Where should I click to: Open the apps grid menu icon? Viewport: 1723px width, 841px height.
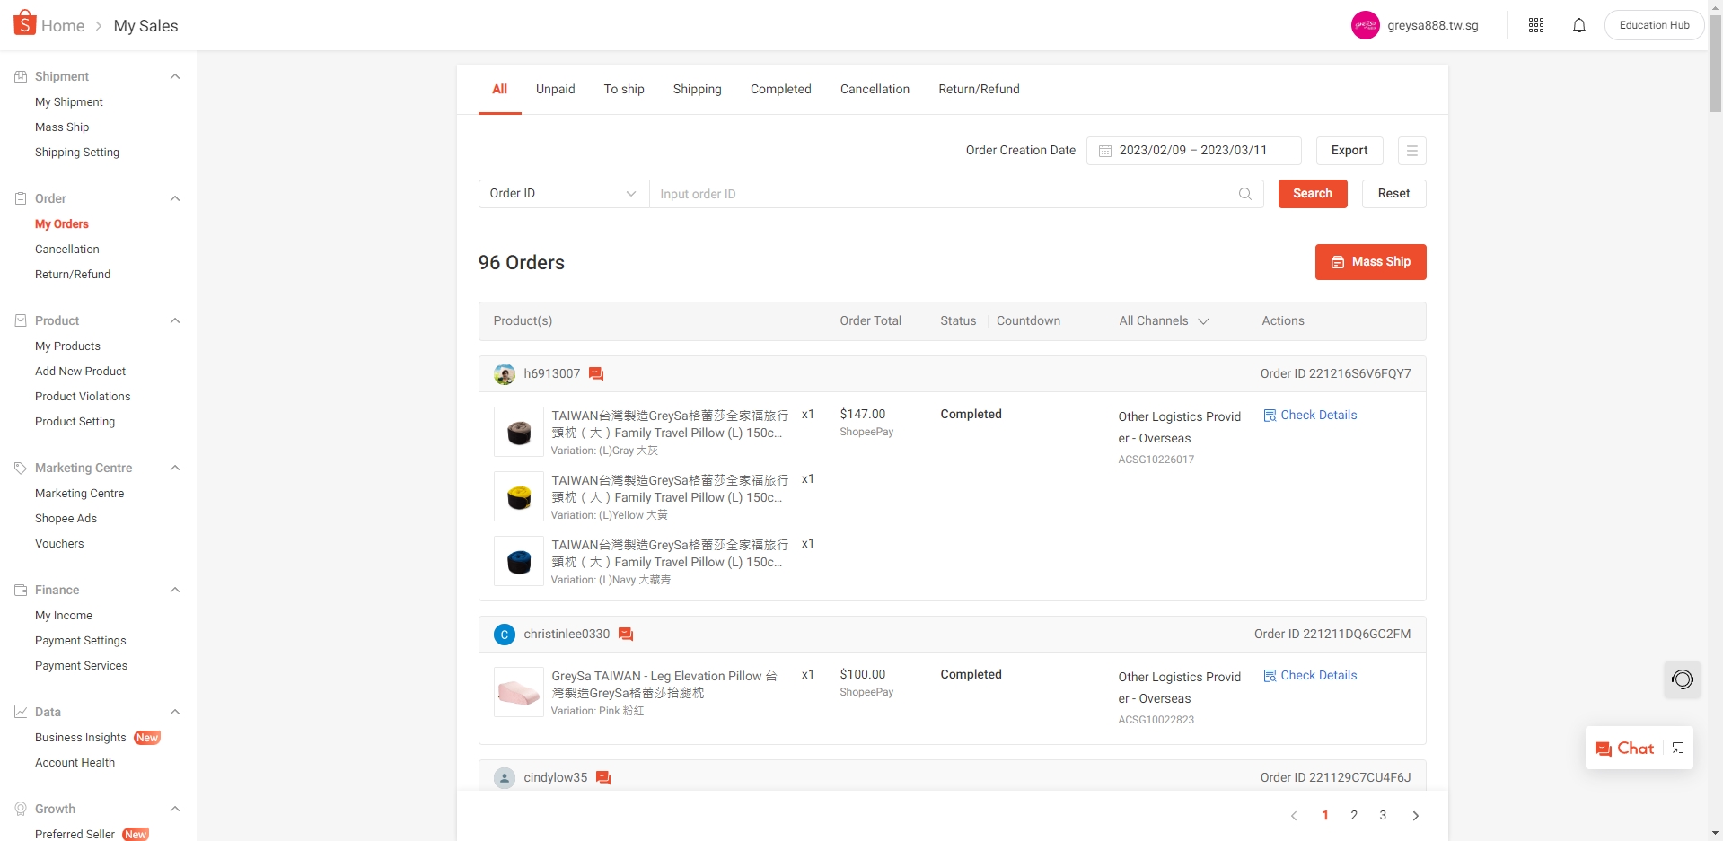1535,25
